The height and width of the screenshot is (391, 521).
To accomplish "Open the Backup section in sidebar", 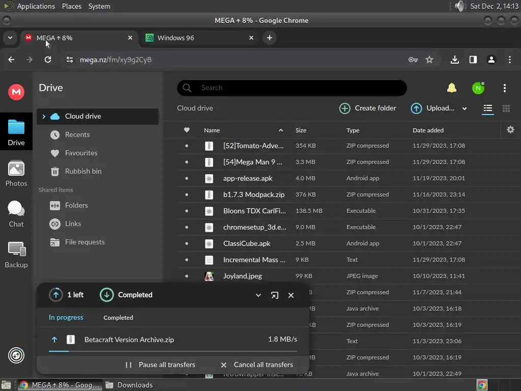I will (x=16, y=255).
